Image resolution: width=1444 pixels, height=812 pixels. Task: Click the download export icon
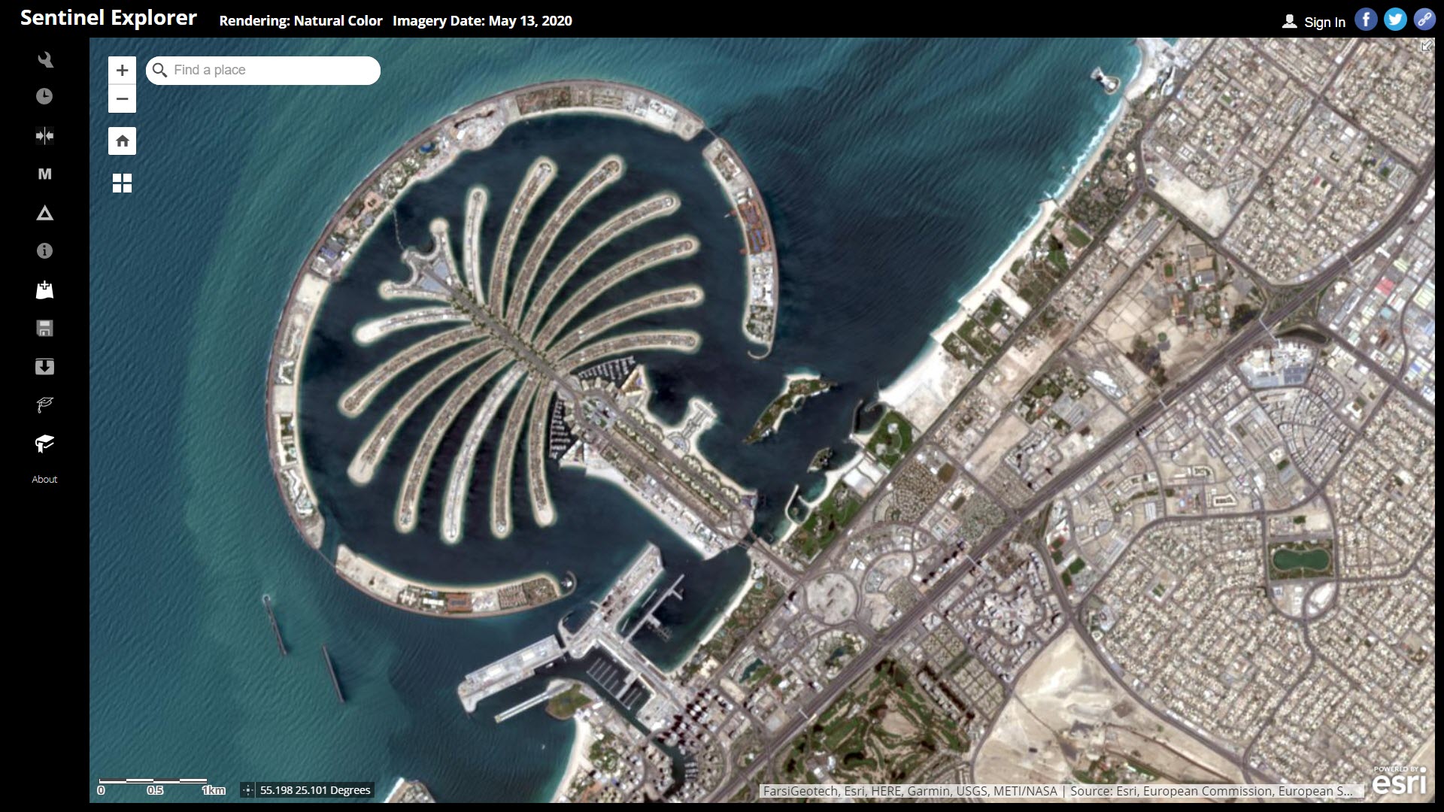pos(44,366)
